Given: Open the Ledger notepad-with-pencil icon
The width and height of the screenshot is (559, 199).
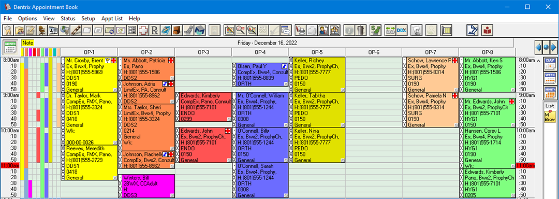Looking at the screenshot, I should [x=31, y=30].
